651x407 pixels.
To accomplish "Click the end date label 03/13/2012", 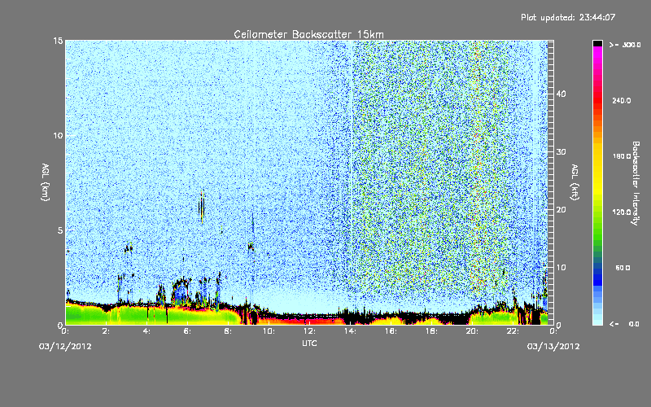I will (553, 347).
